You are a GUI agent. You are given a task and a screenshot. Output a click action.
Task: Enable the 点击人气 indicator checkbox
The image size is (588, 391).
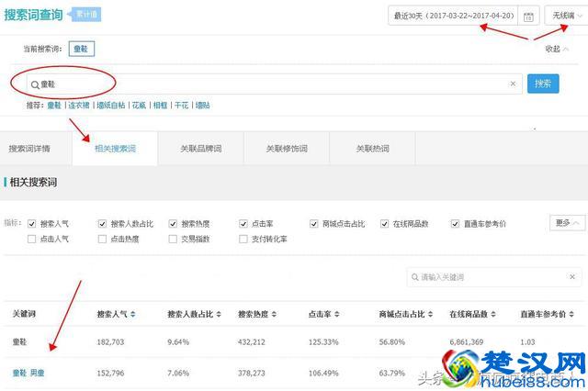tap(32, 239)
